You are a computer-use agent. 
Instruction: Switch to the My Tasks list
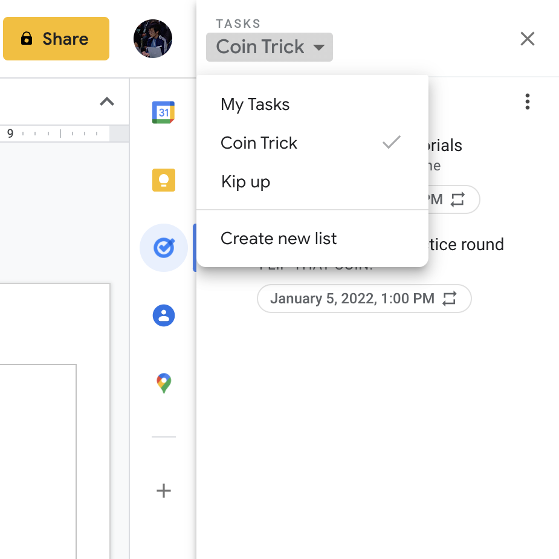point(255,105)
